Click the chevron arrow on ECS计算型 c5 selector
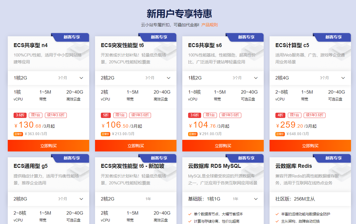This screenshot has width=356, height=224. coord(343,78)
